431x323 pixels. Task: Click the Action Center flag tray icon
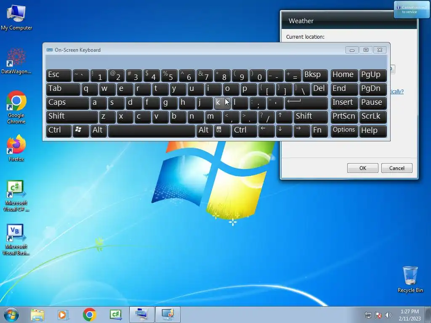click(378, 315)
